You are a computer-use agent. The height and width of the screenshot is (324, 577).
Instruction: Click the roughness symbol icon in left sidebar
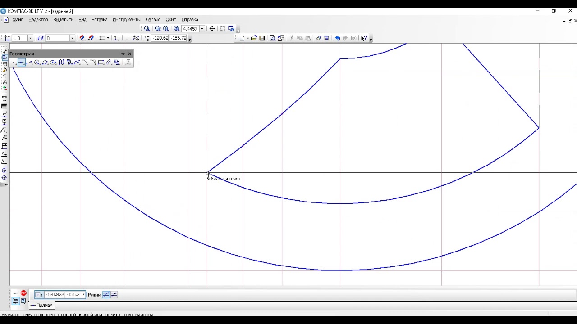click(5, 115)
